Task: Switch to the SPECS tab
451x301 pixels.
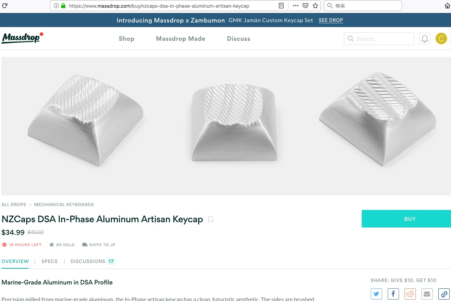Action: point(50,261)
